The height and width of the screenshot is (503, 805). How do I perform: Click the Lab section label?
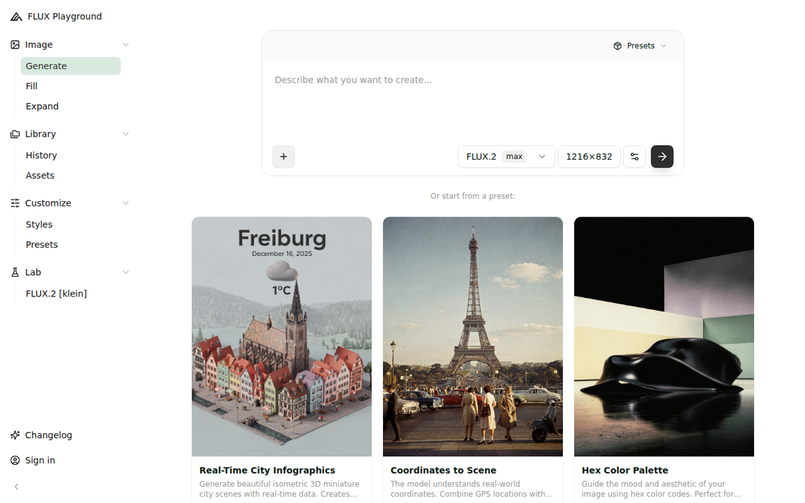(x=33, y=272)
